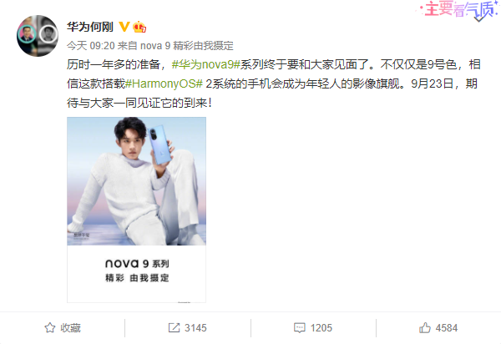Click the 主要看气质 sticker at top right
This screenshot has height=344, width=501.
pyautogui.click(x=458, y=10)
